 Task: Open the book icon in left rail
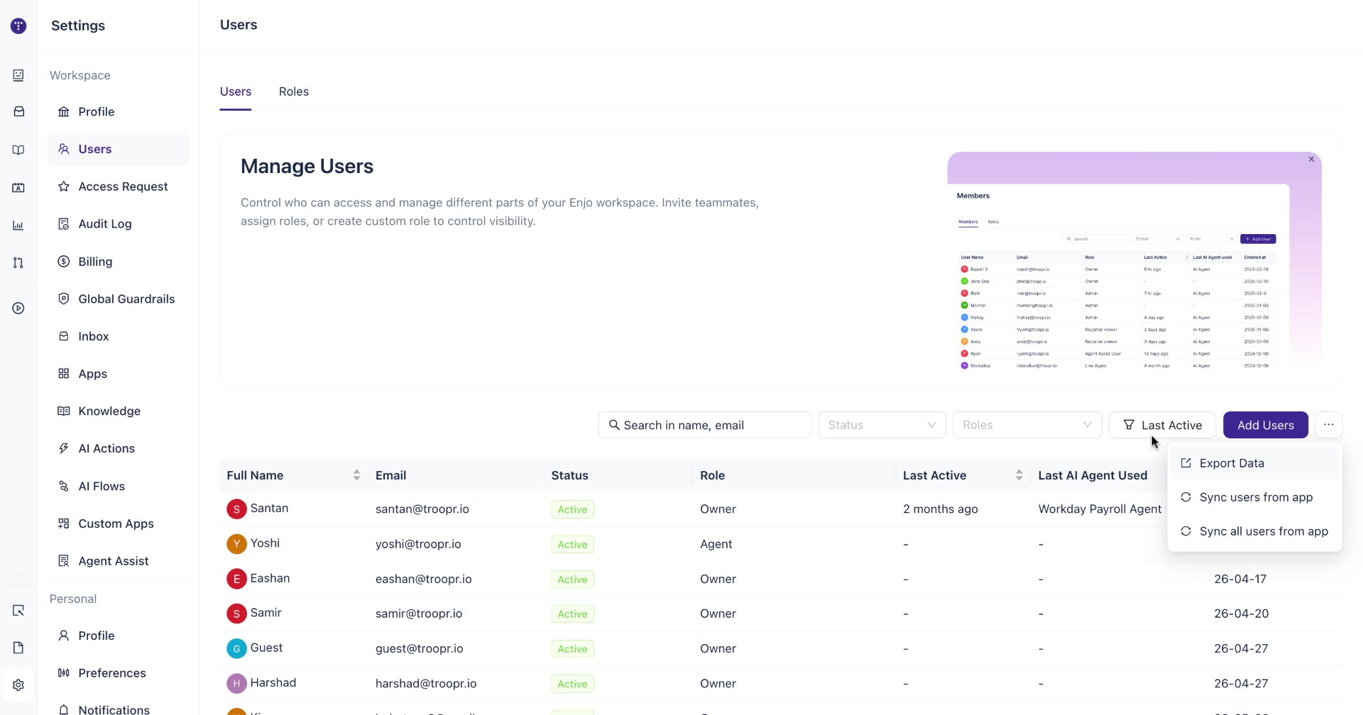coord(18,150)
